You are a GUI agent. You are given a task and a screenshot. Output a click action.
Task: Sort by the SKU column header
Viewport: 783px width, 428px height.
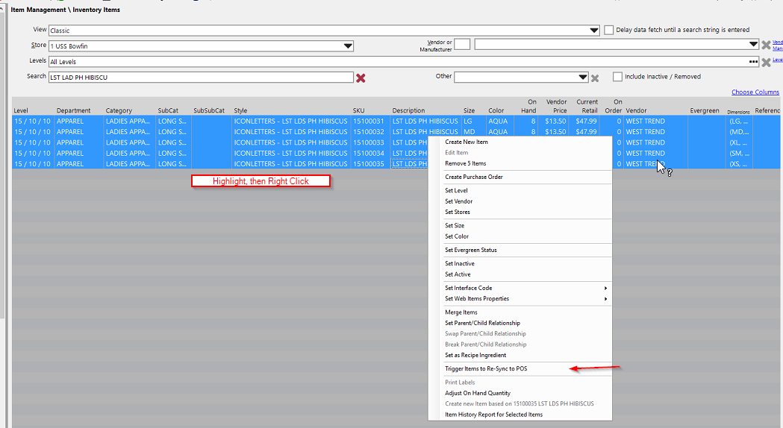[359, 111]
